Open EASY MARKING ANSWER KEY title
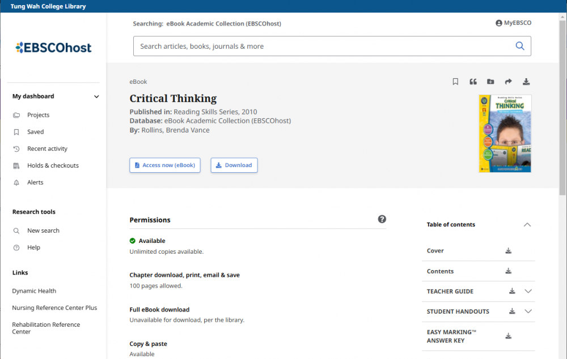 (x=451, y=336)
